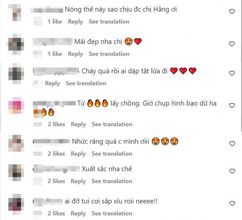The height and width of the screenshot is (220, 242).
Task: Open the pink avatar commenter's profile picture
Action: (x=16, y=105)
